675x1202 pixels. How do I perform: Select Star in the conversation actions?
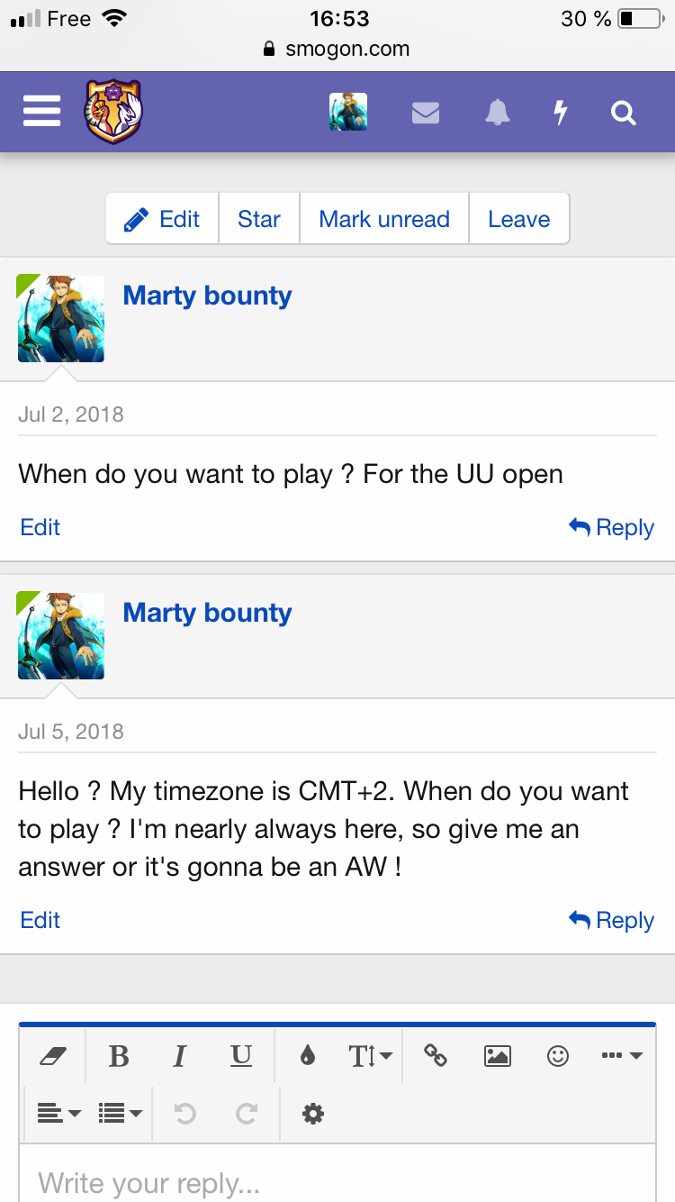259,219
